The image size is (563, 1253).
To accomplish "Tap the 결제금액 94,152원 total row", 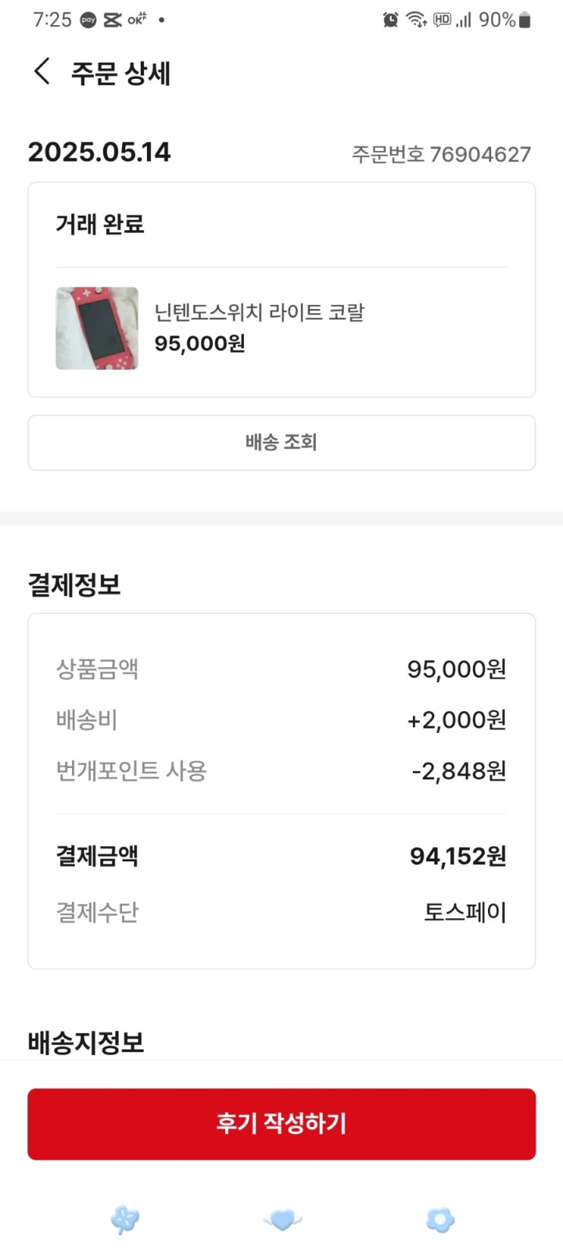I will pos(281,856).
